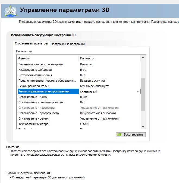Select the Режим рендеринга SLI row
This screenshot has height=183, width=179.
click(x=79, y=86)
